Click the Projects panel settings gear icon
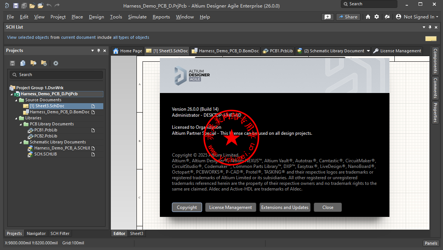 [56, 63]
